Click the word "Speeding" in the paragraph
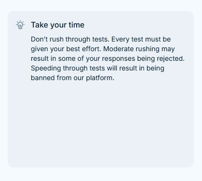This screenshot has width=202, height=181. coord(46,69)
